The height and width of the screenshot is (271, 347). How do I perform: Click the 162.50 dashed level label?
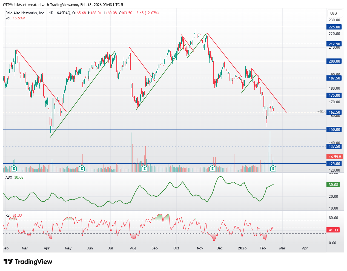click(334, 112)
